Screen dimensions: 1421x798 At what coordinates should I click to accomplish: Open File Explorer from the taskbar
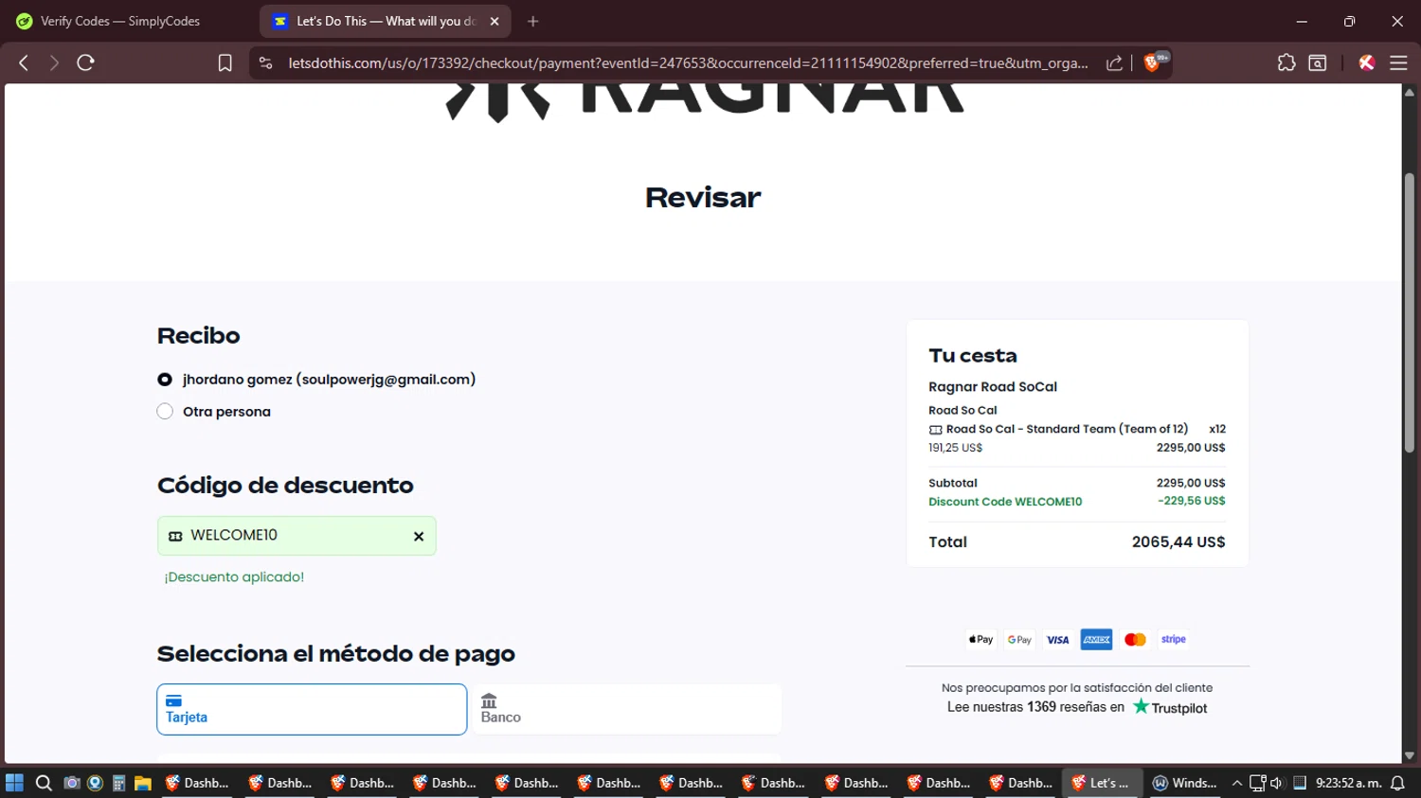[143, 783]
